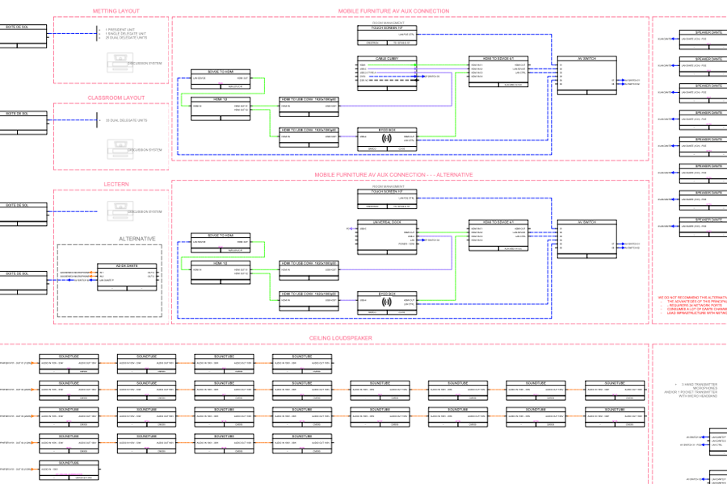
Task: Click the discussion system icon in Meeting Layout
Action: [120, 63]
